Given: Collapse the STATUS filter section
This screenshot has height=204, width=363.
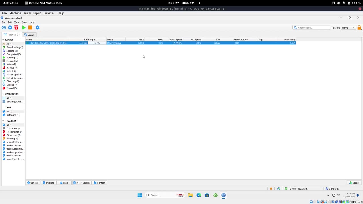Looking at the screenshot, I should (3, 40).
